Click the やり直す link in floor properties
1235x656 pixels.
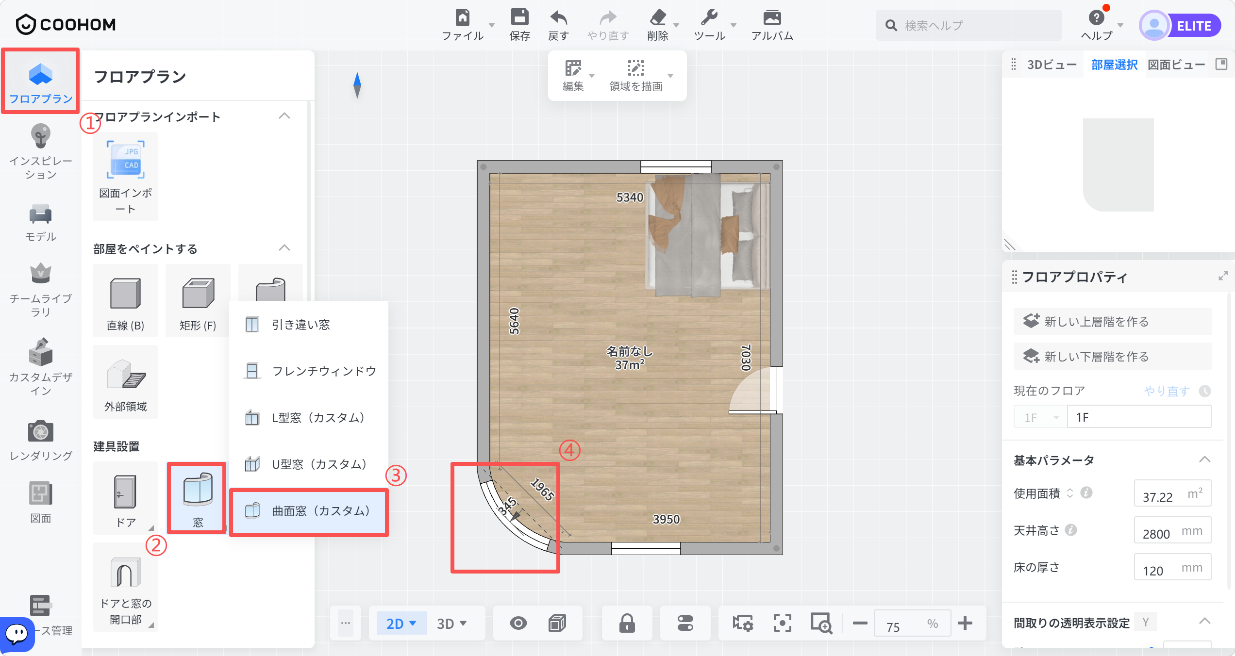point(1167,391)
